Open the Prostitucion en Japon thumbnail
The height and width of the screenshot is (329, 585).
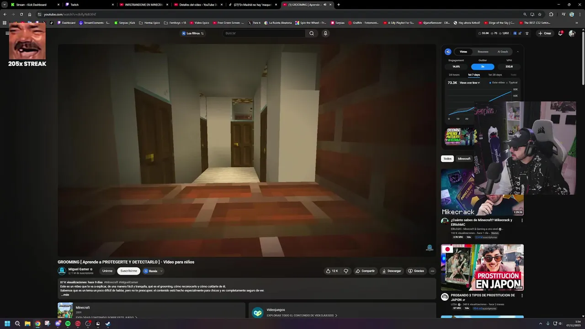click(x=482, y=268)
